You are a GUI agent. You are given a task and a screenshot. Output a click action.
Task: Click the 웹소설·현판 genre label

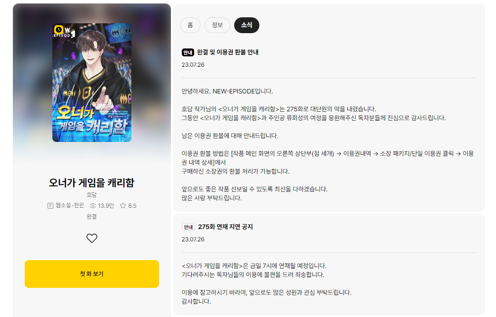click(70, 206)
